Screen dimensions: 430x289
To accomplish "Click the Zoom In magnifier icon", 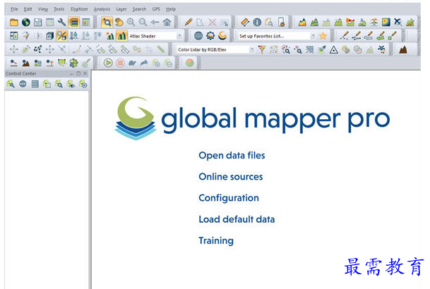I will click(131, 22).
